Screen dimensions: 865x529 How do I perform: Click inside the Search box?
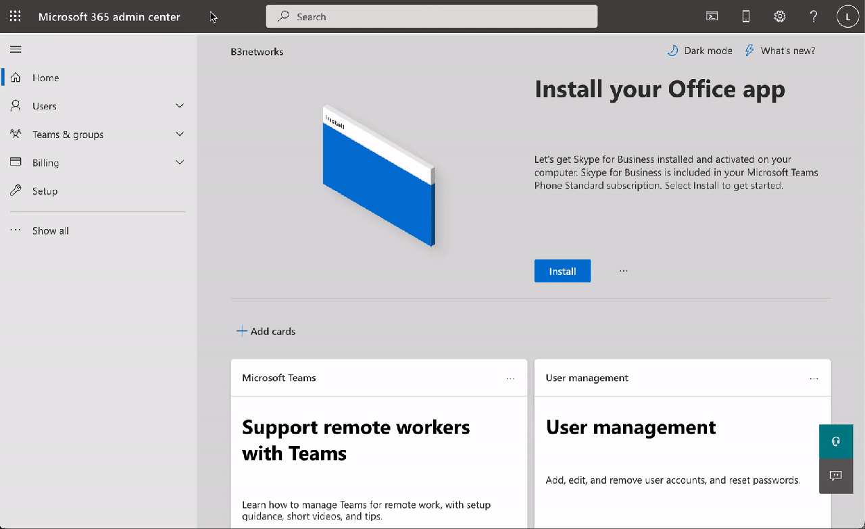pyautogui.click(x=432, y=16)
